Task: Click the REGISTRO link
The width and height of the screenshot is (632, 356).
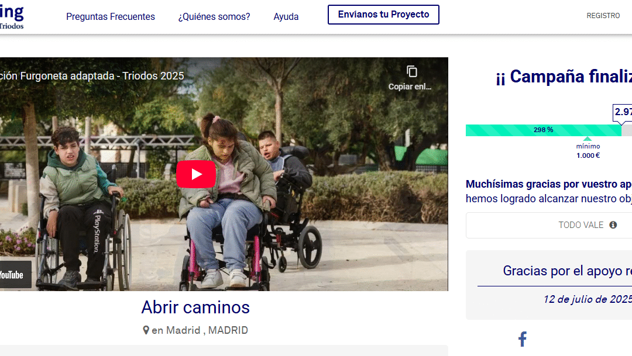Action: (x=603, y=16)
